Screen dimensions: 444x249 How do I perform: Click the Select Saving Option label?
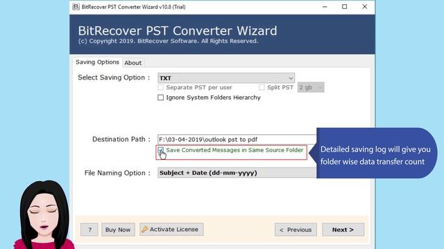pyautogui.click(x=114, y=77)
